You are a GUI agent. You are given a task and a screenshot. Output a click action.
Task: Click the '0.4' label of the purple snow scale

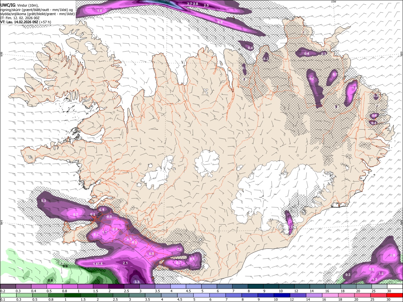34,291
